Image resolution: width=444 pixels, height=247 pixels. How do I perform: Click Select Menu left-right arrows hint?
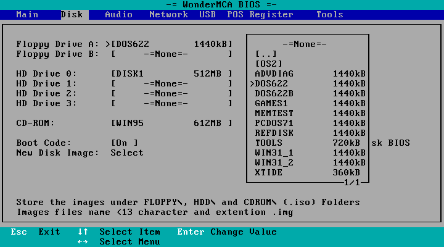pyautogui.click(x=119, y=242)
